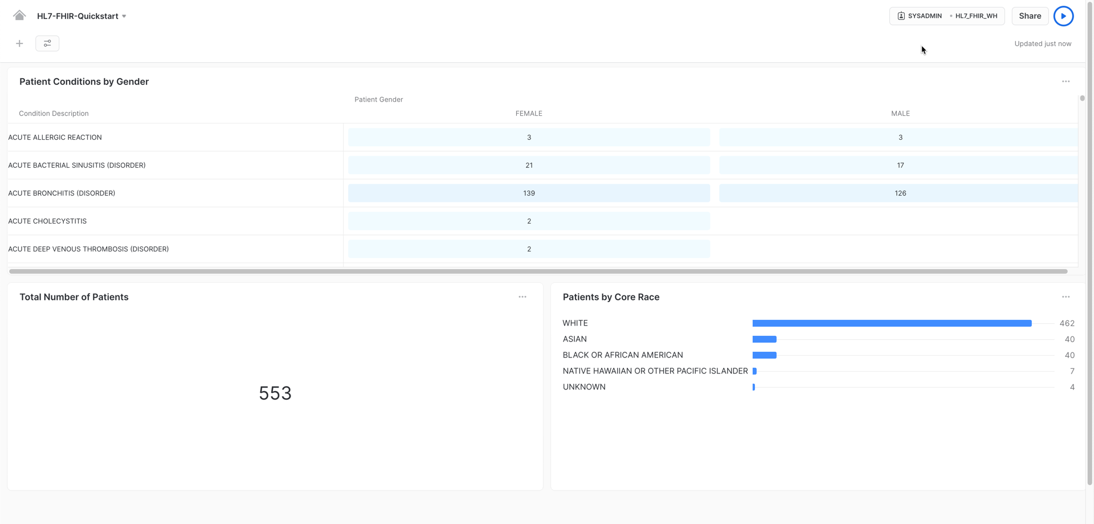This screenshot has width=1094, height=524.
Task: Click the FEMALE column header
Action: [528, 113]
